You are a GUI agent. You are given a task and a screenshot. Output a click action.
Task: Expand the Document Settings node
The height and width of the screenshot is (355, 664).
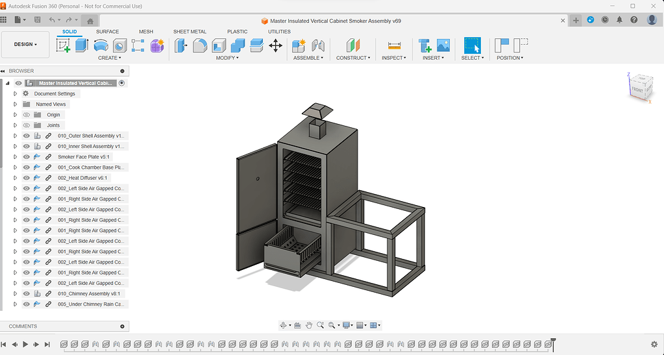click(x=15, y=93)
